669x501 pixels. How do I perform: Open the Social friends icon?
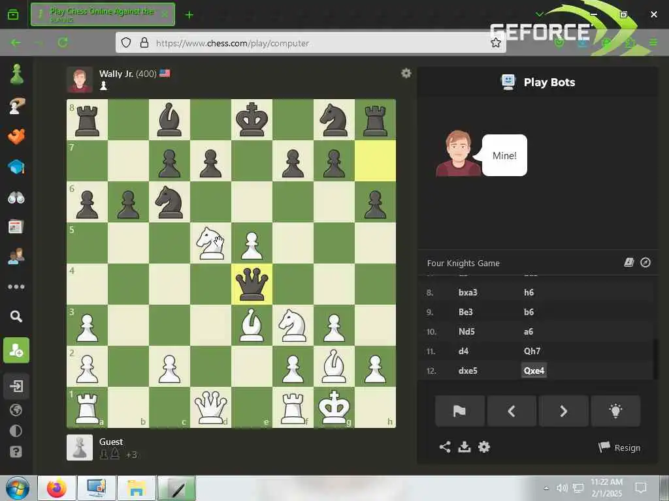(16, 256)
